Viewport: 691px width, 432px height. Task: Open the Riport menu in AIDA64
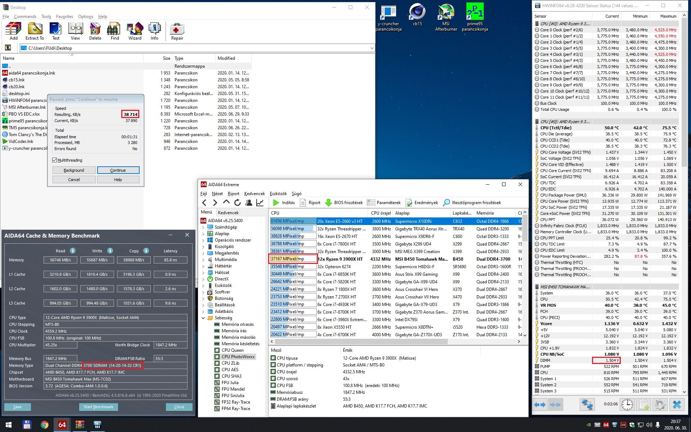click(234, 194)
